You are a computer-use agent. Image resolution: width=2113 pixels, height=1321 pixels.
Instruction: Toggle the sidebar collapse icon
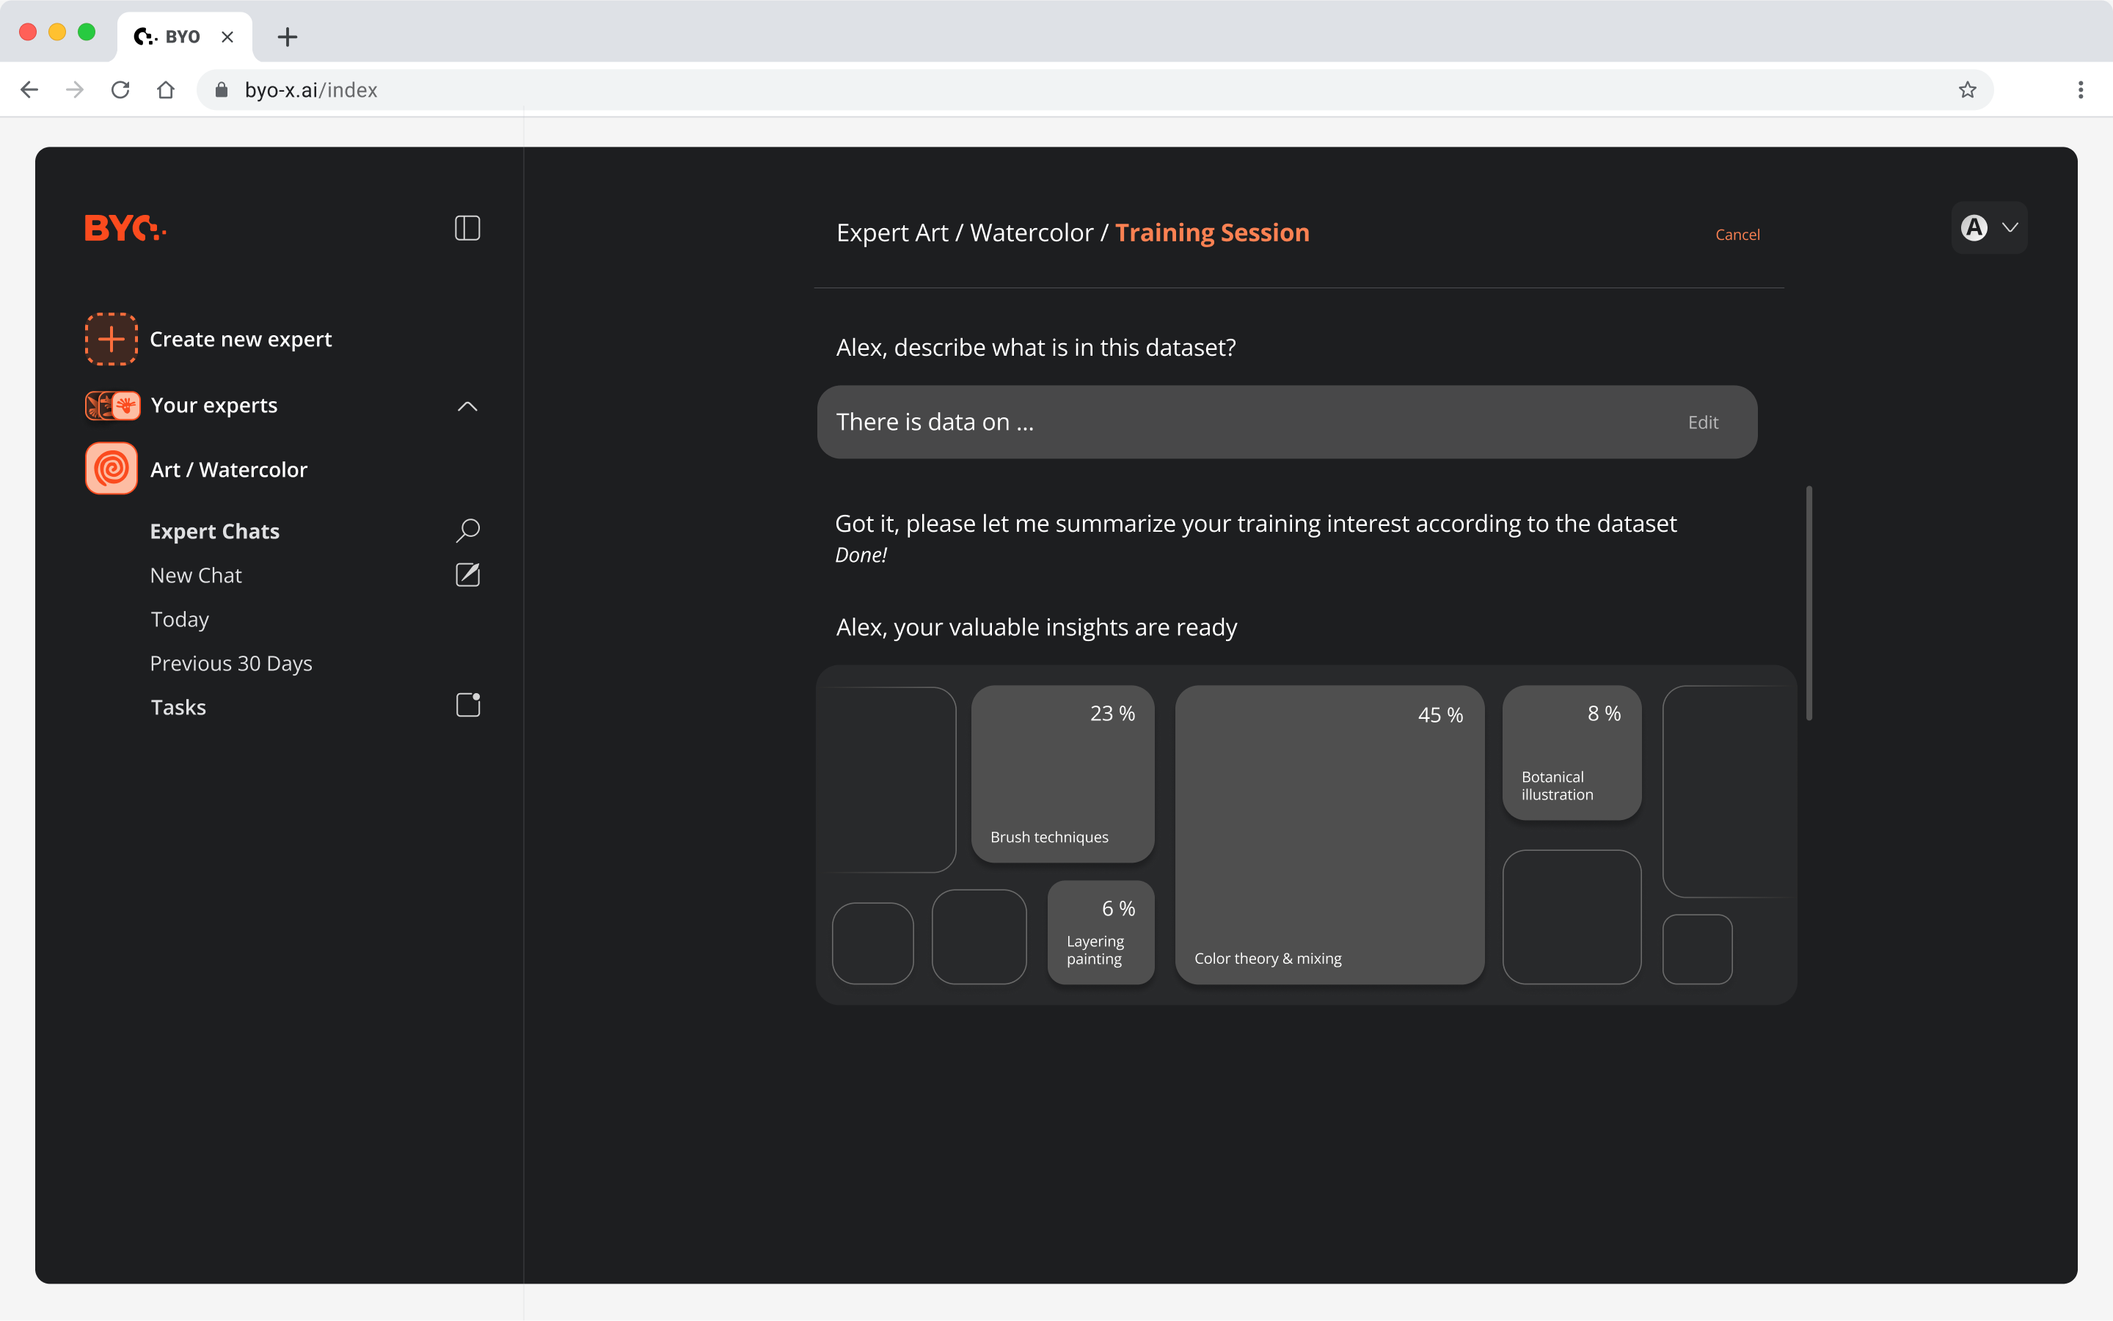click(467, 228)
